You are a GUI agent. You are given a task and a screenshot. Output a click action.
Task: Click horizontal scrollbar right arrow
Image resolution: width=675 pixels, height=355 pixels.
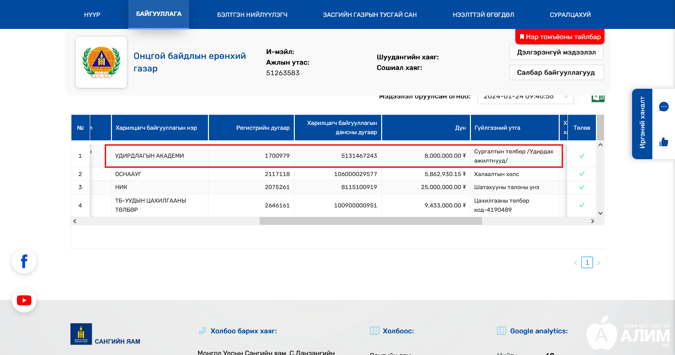click(592, 221)
